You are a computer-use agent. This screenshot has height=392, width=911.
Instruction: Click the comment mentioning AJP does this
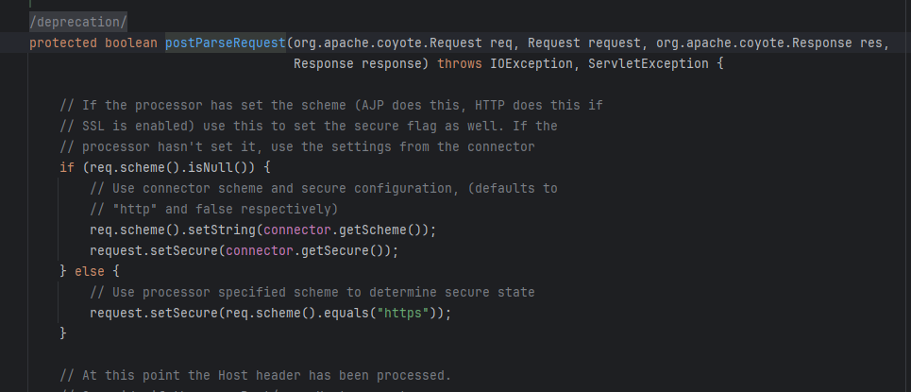point(331,105)
